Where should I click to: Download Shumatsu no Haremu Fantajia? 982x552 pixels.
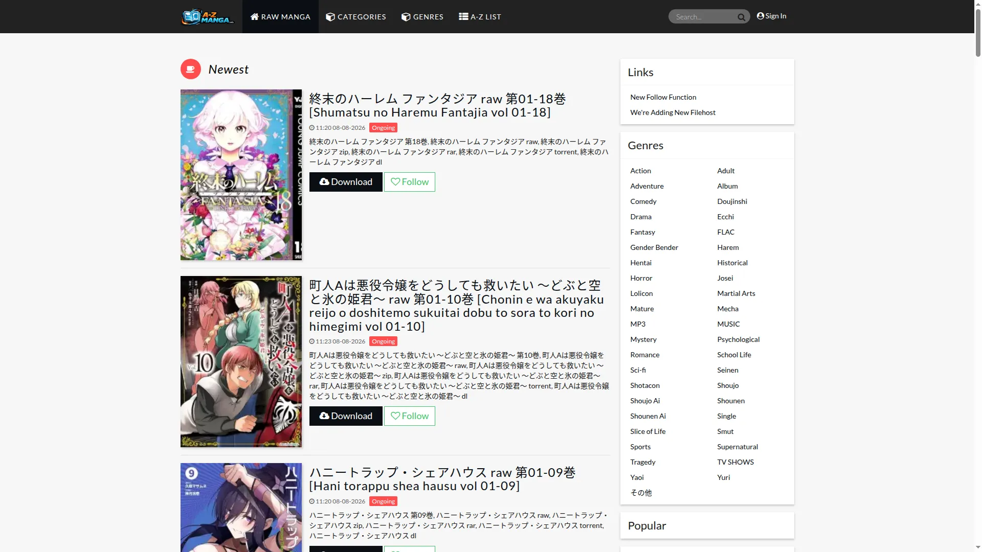coord(346,182)
